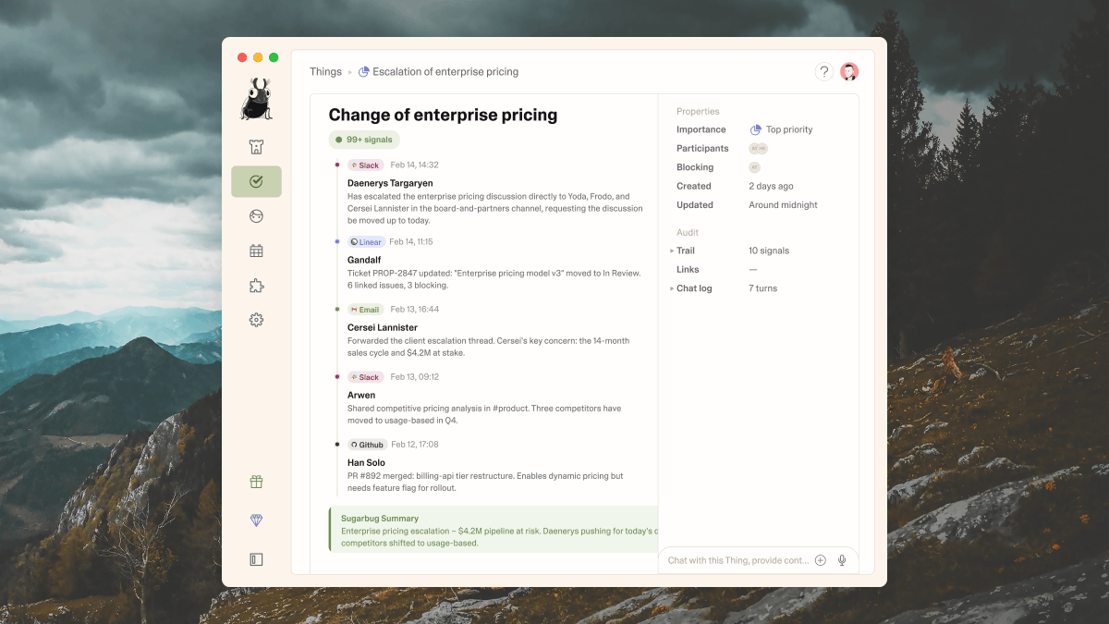Click the Participants property label
The width and height of the screenshot is (1109, 624).
(702, 149)
